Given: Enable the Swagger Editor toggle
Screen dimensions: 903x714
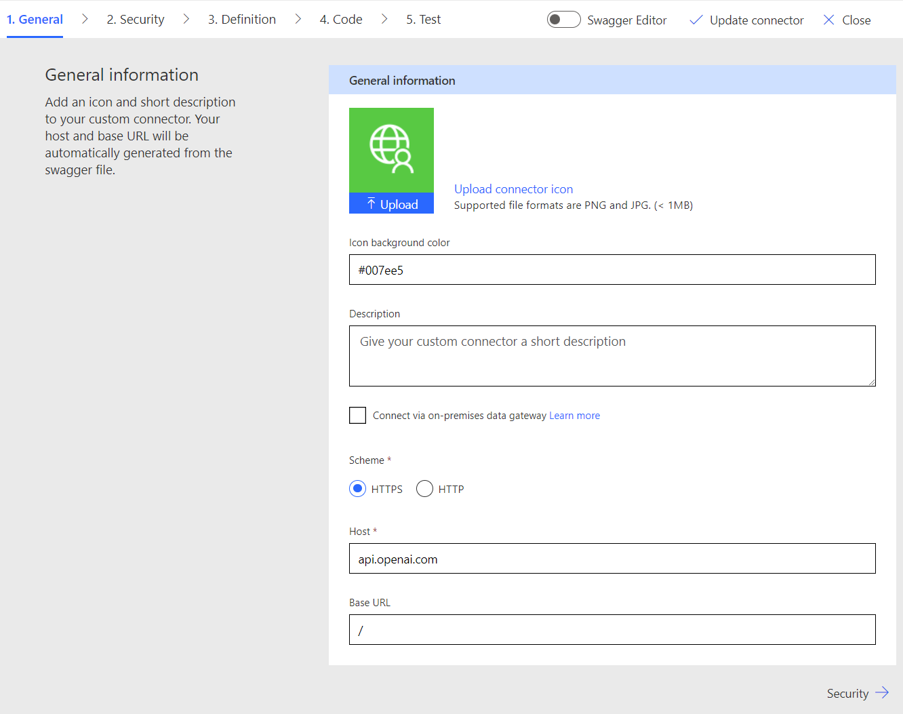Looking at the screenshot, I should pyautogui.click(x=563, y=20).
